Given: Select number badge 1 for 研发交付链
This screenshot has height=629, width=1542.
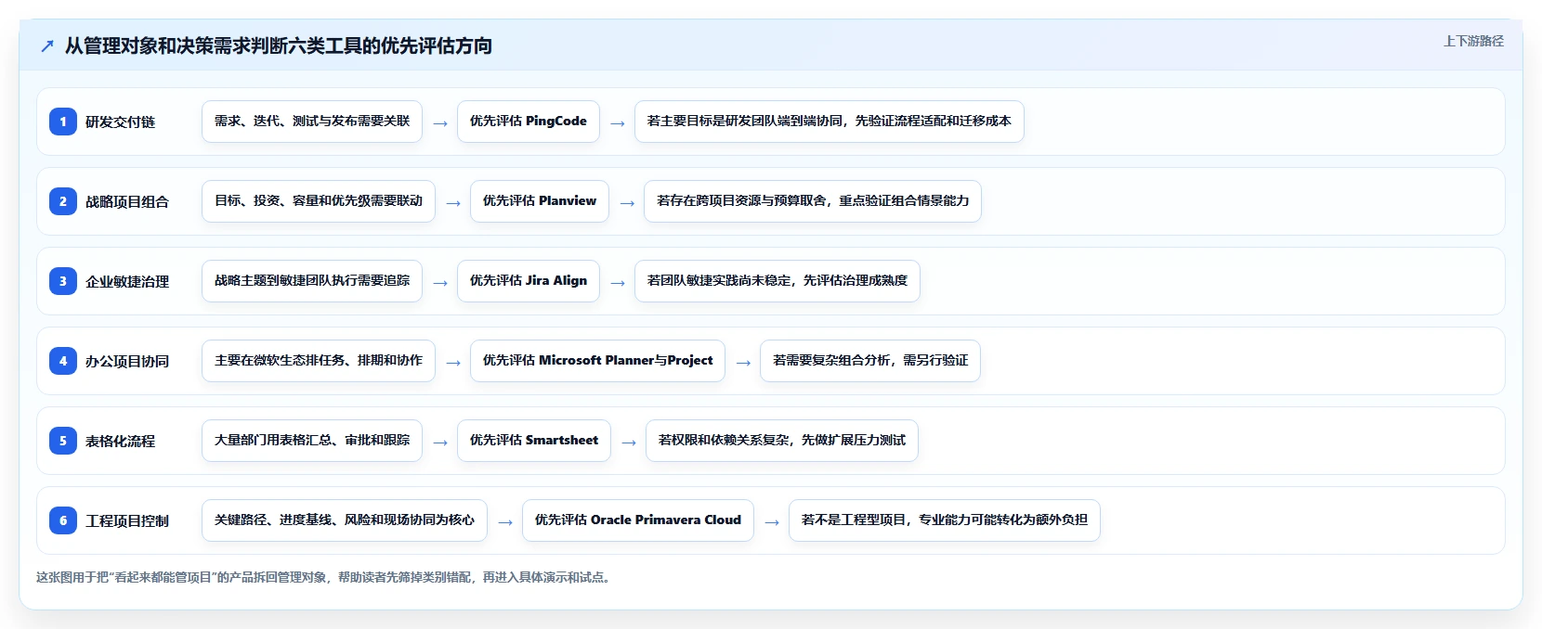Looking at the screenshot, I should click(x=63, y=122).
